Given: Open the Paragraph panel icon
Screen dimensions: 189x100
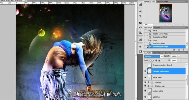Looking at the screenshot, I should (x=140, y=16).
